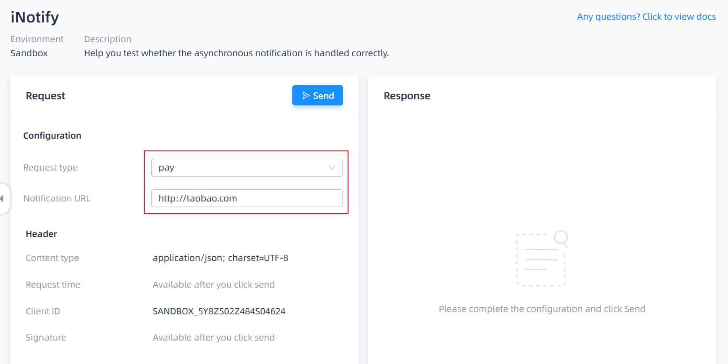The image size is (728, 364).
Task: Click the Sandbox environment value
Action: click(29, 53)
